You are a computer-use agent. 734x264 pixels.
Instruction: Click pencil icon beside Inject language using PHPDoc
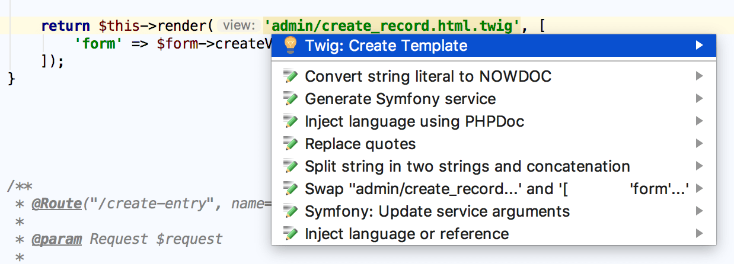click(291, 121)
